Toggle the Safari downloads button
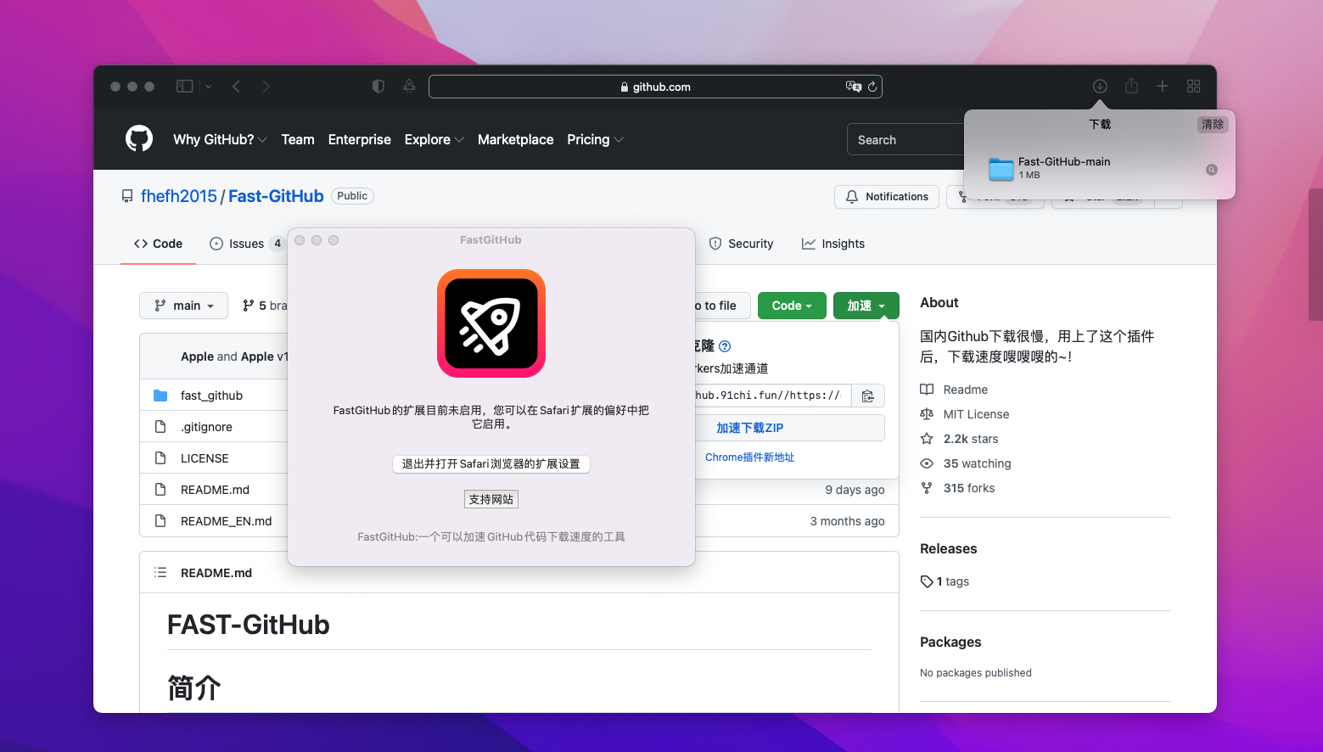 [x=1100, y=87]
